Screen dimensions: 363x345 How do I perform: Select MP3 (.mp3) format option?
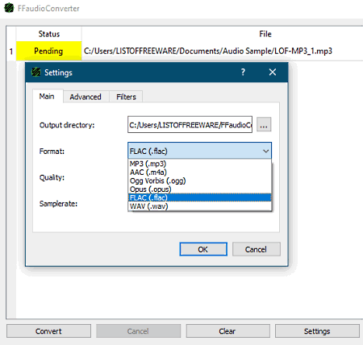pos(199,164)
